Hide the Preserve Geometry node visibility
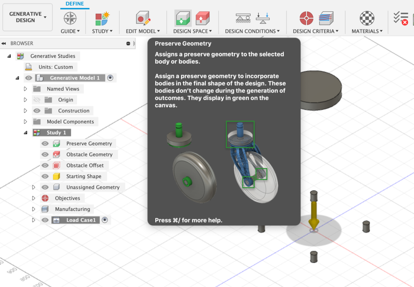 click(x=45, y=143)
